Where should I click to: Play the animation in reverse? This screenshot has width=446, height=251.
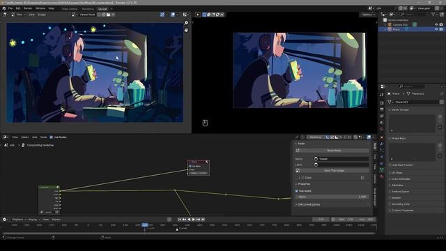(x=189, y=220)
